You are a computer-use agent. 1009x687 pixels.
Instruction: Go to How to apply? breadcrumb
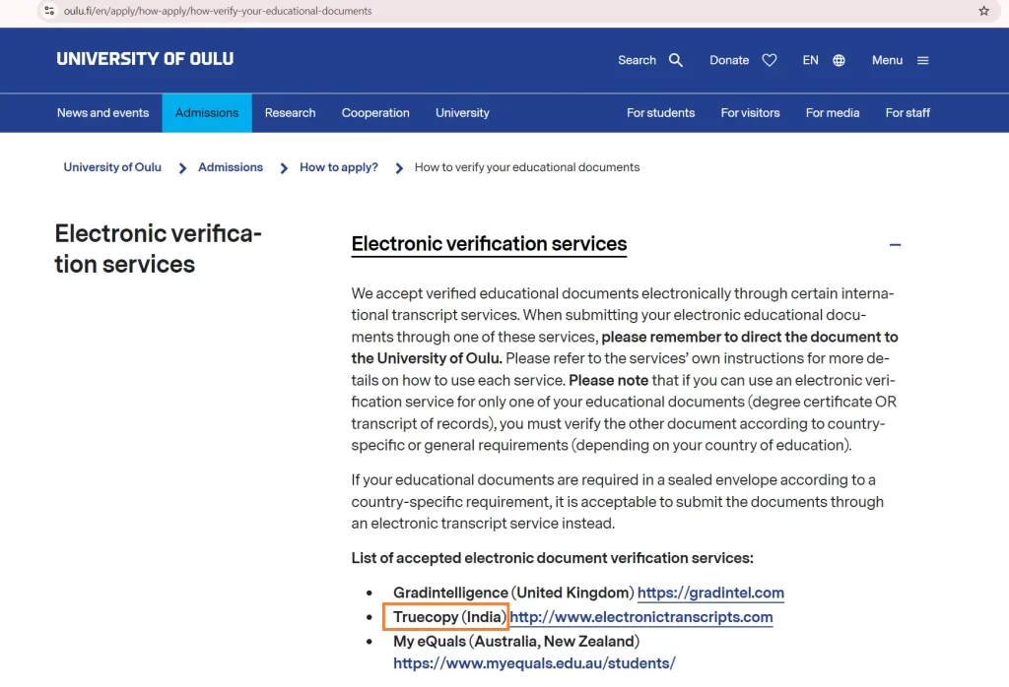coord(339,167)
